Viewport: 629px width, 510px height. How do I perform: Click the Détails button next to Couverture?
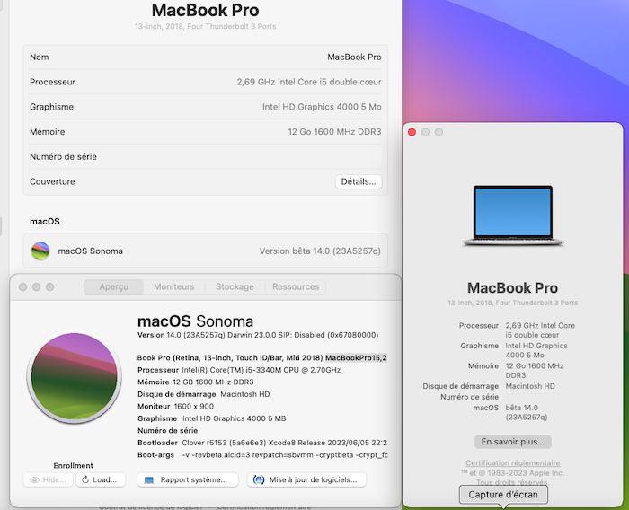[359, 181]
